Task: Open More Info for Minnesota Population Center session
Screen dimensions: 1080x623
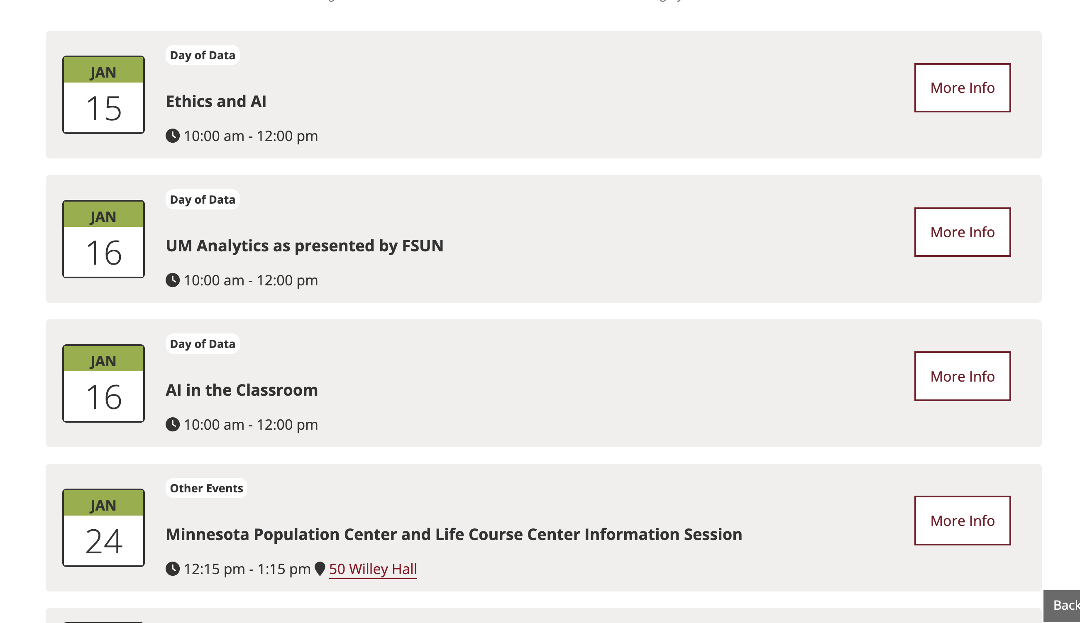Action: coord(962,520)
